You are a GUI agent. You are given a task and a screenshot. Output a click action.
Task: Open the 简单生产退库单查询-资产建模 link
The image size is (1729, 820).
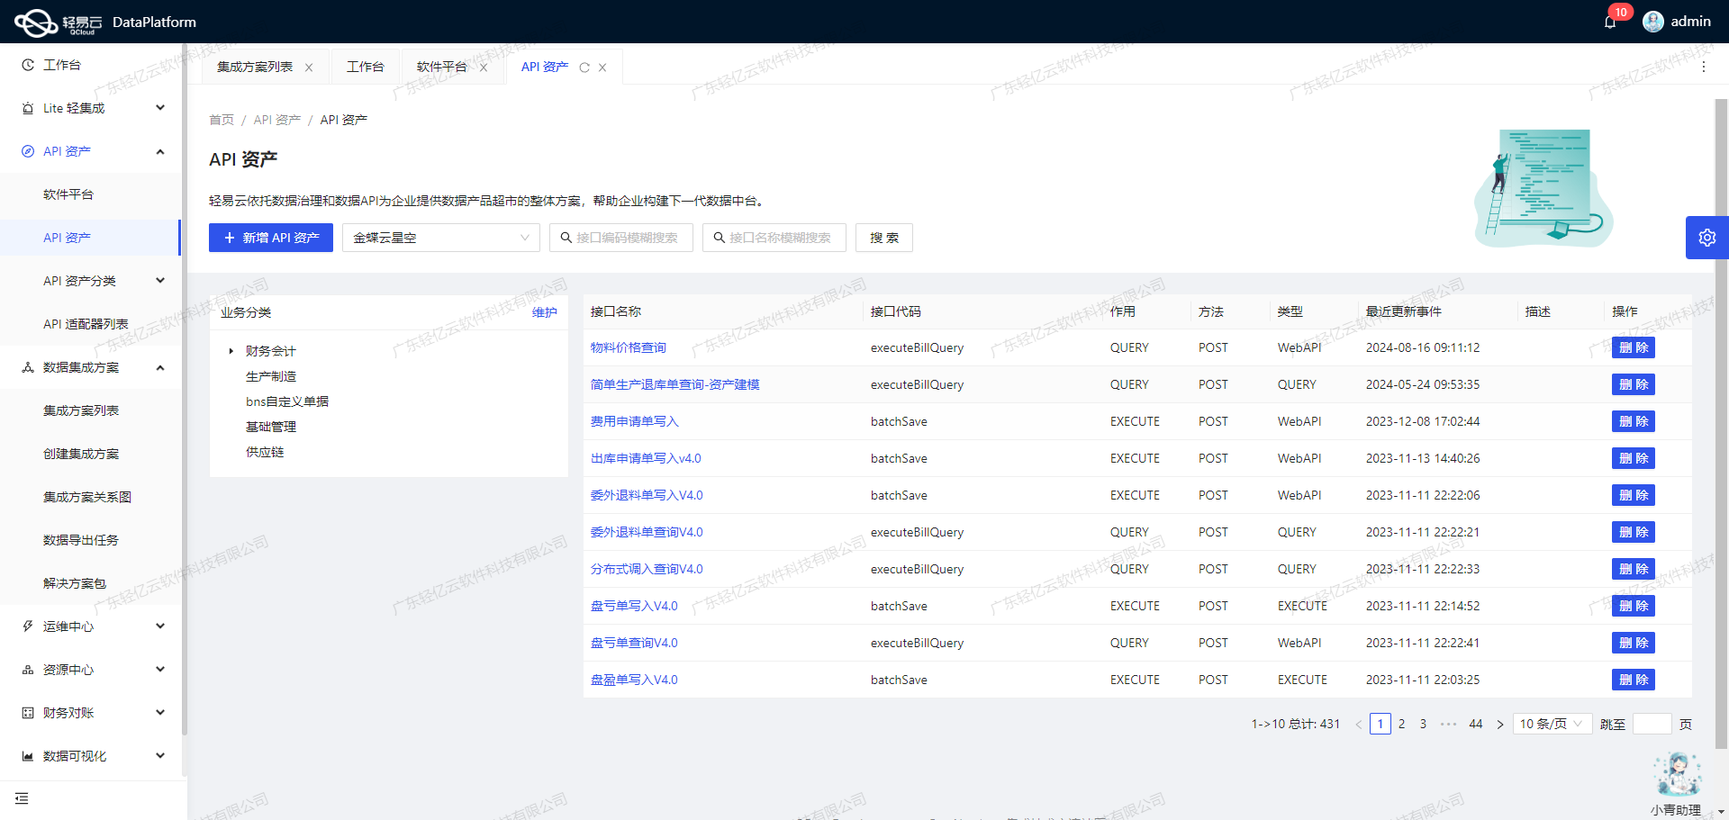tap(674, 384)
